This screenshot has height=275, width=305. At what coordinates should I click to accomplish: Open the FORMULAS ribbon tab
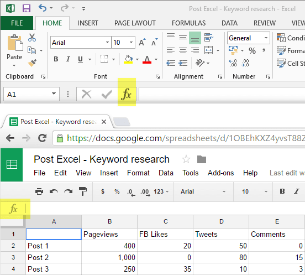tap(188, 23)
